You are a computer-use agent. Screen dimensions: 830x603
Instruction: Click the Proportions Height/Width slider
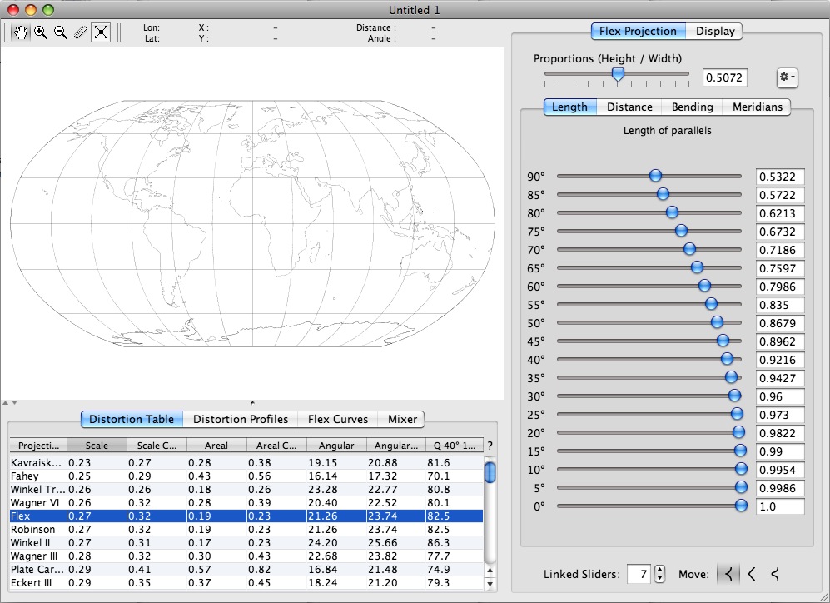tap(617, 75)
